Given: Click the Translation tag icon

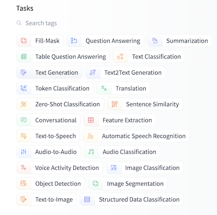Looking at the screenshot, I should 104,88.
